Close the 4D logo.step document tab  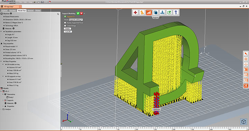click(x=20, y=7)
